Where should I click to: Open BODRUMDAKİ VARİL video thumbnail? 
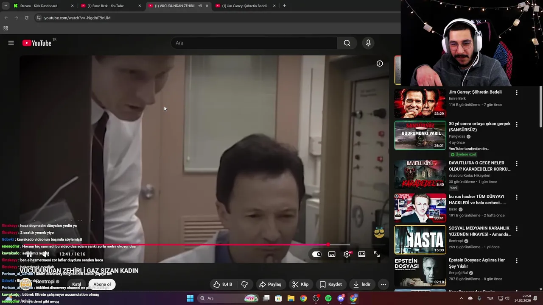(420, 135)
